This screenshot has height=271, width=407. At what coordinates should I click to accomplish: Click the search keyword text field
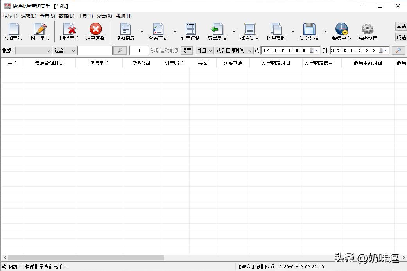pyautogui.click(x=95, y=50)
